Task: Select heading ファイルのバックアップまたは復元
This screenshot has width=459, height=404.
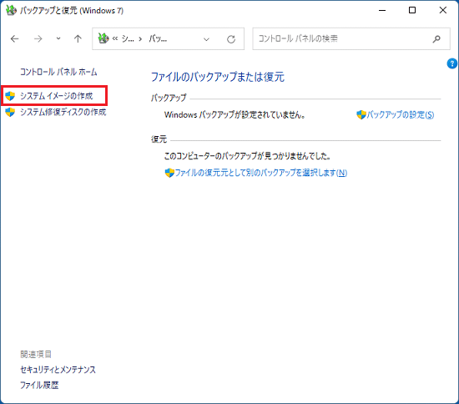Action: pos(218,77)
